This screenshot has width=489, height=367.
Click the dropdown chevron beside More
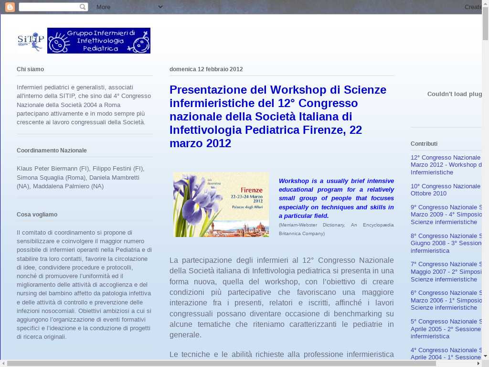(160, 7)
